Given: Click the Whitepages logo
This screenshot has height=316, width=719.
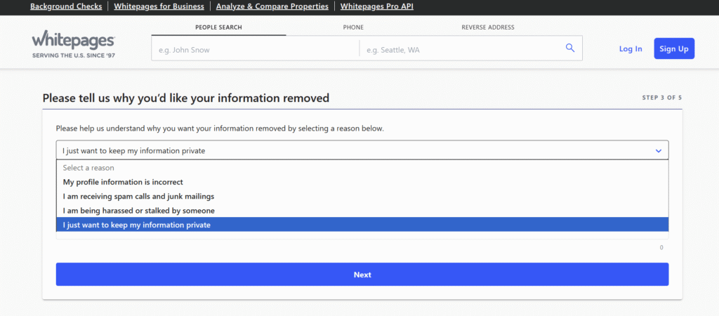Looking at the screenshot, I should coord(73,45).
